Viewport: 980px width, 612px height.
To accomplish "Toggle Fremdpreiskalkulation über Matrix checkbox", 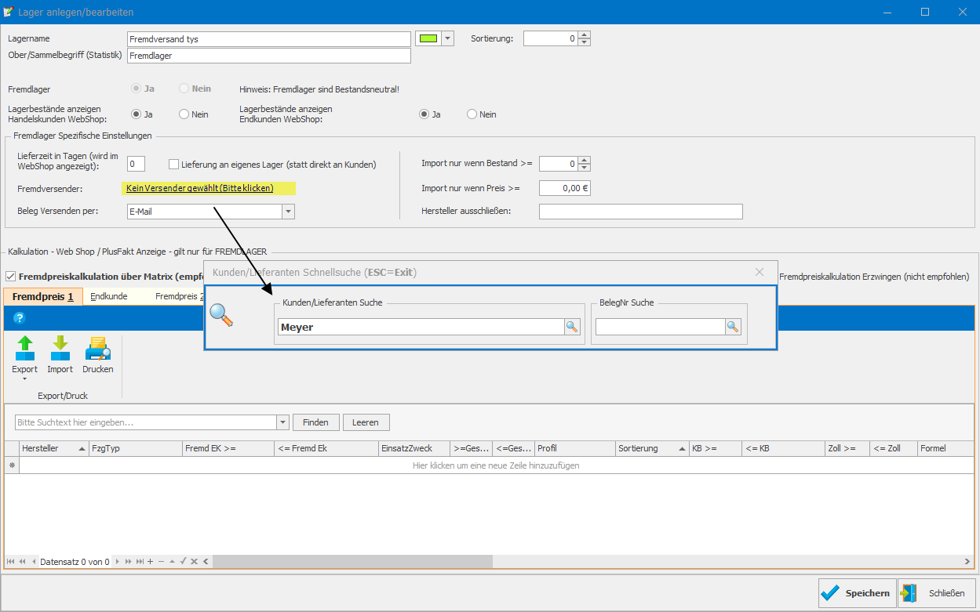I will click(x=10, y=277).
